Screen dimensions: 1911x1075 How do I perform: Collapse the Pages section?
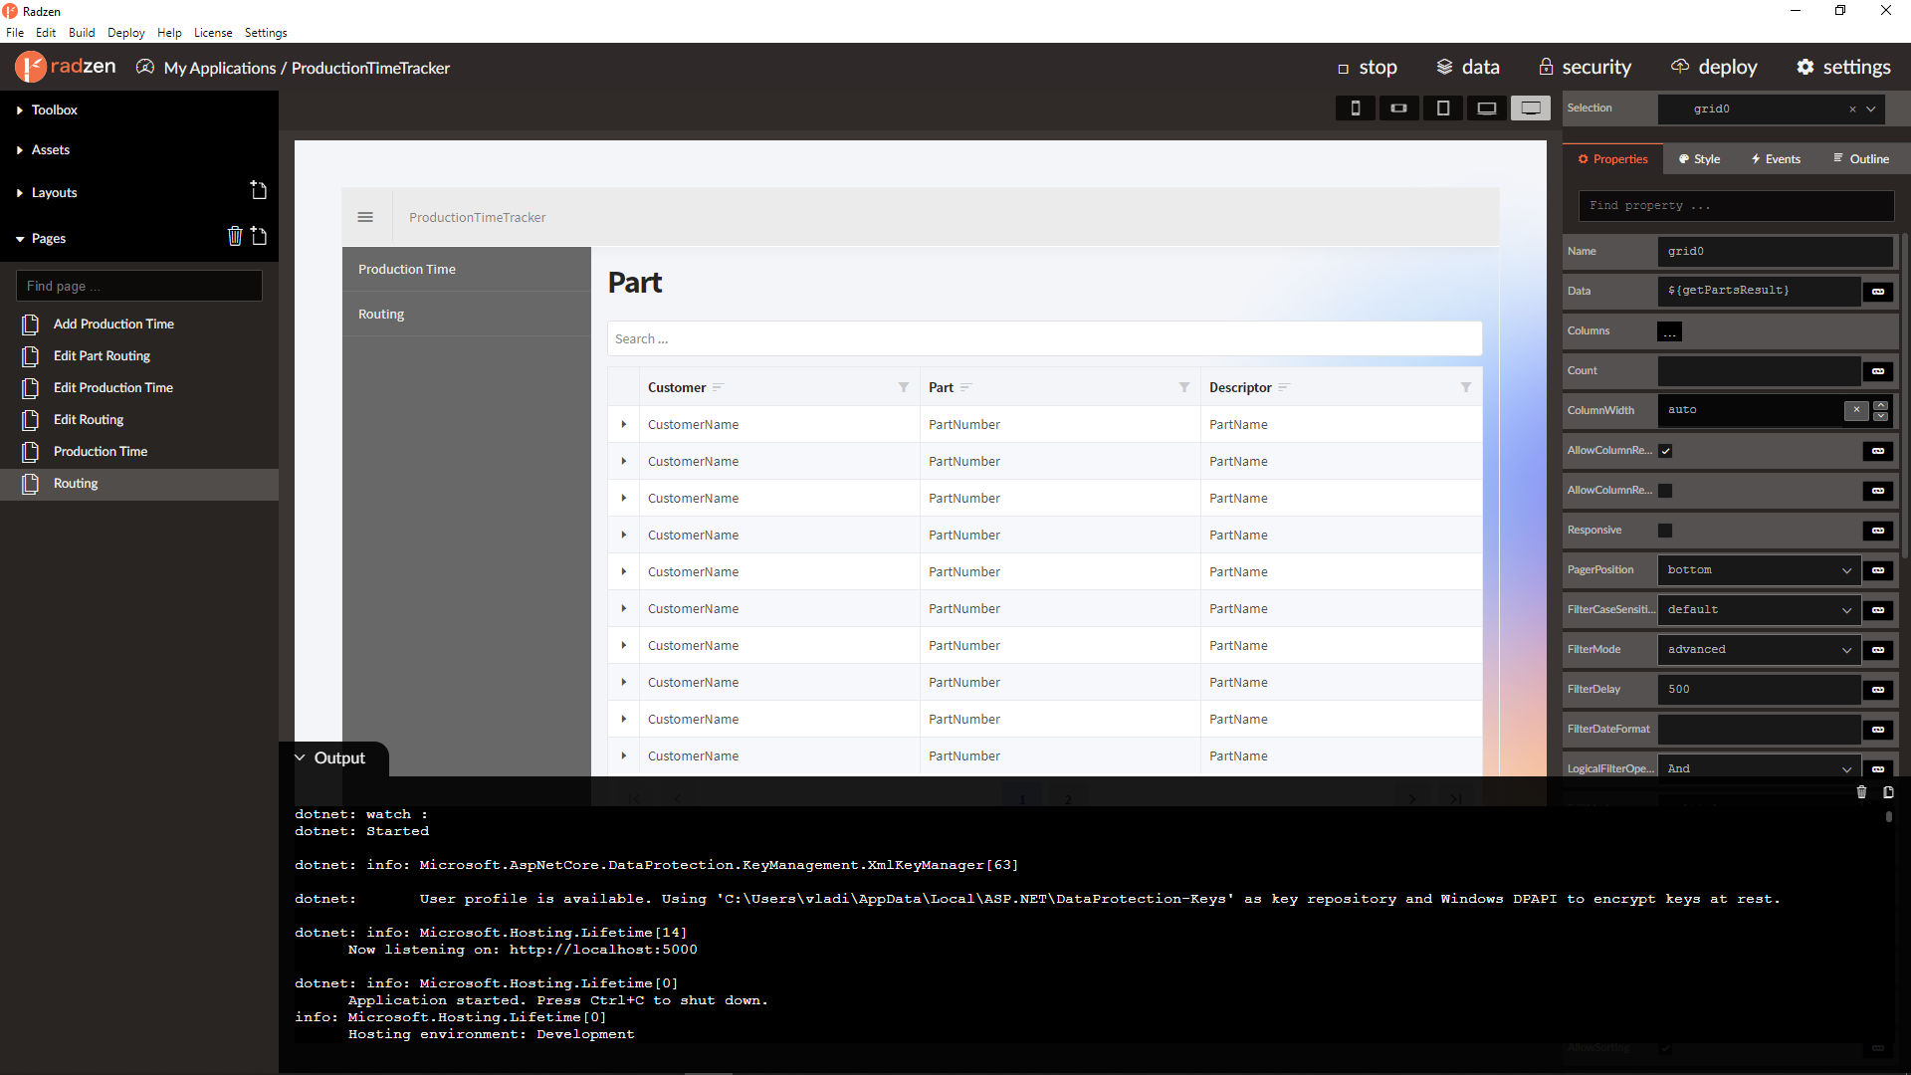click(41, 238)
